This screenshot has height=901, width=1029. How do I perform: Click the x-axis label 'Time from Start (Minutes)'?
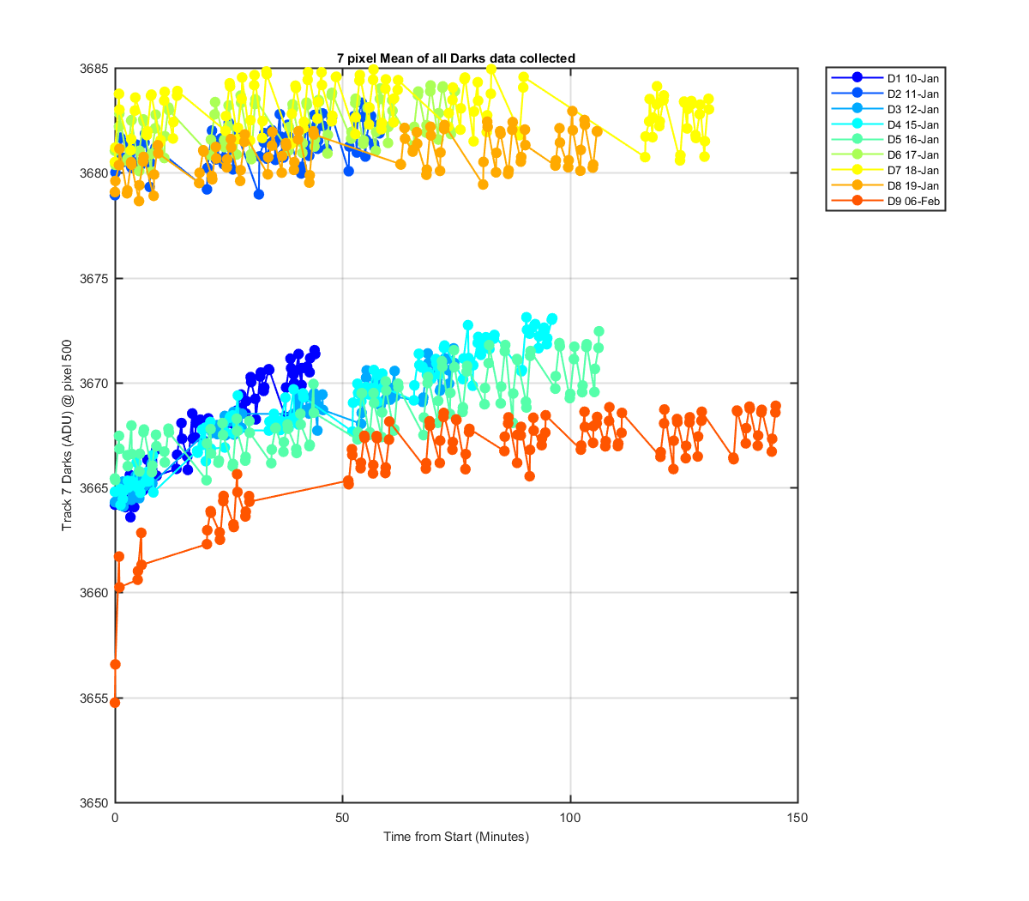456,837
